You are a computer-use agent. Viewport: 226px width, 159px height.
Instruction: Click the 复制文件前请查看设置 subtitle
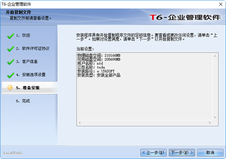[x=30, y=18]
